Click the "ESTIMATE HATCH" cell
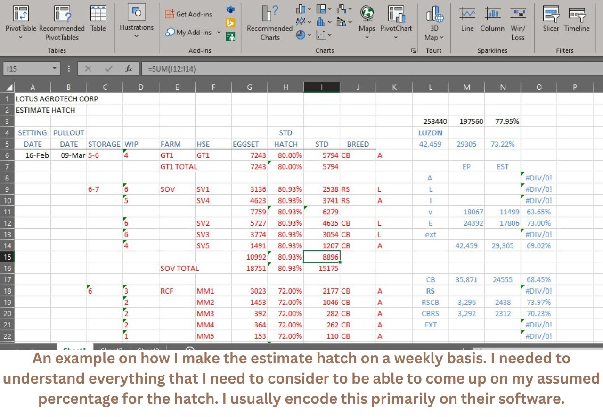This screenshot has width=603, height=417. 45,110
